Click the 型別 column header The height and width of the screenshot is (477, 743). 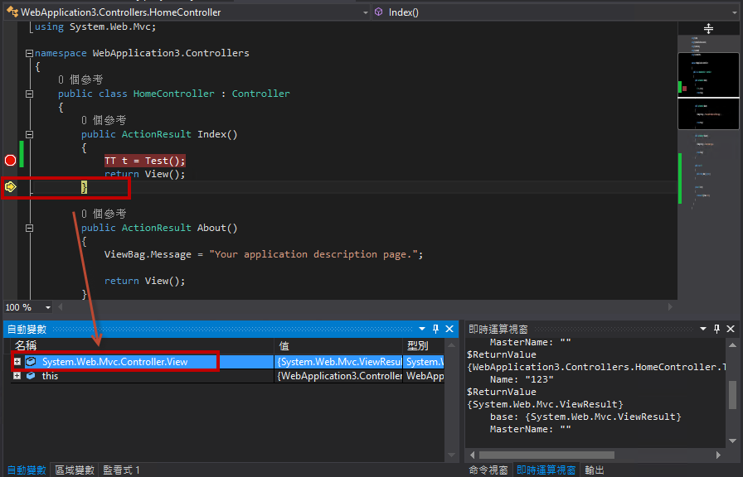(423, 345)
